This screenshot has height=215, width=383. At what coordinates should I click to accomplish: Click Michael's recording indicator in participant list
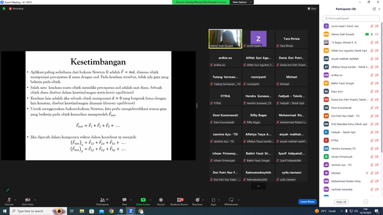click(x=367, y=173)
